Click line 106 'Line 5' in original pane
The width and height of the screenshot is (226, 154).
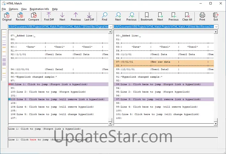coord(52,114)
